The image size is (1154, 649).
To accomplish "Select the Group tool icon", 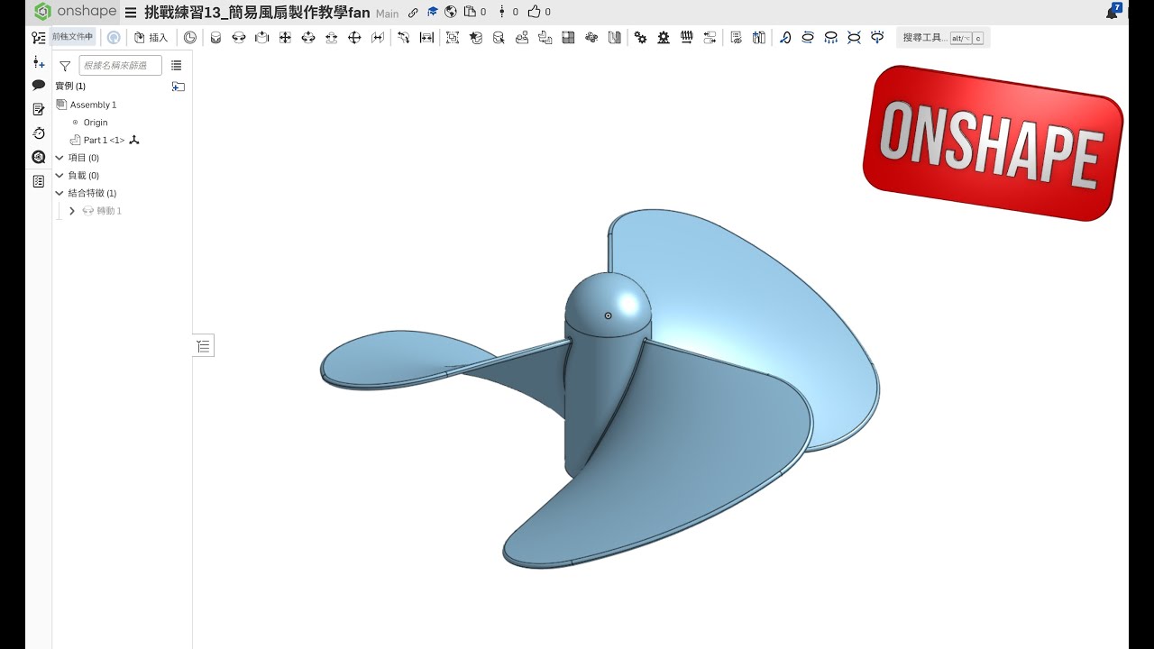I will coord(453,38).
